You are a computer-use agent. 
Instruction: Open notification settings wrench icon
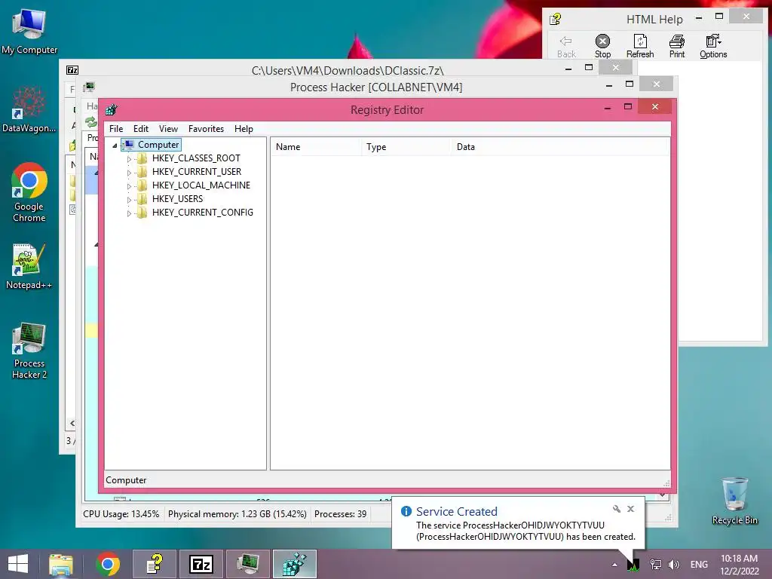(x=617, y=509)
